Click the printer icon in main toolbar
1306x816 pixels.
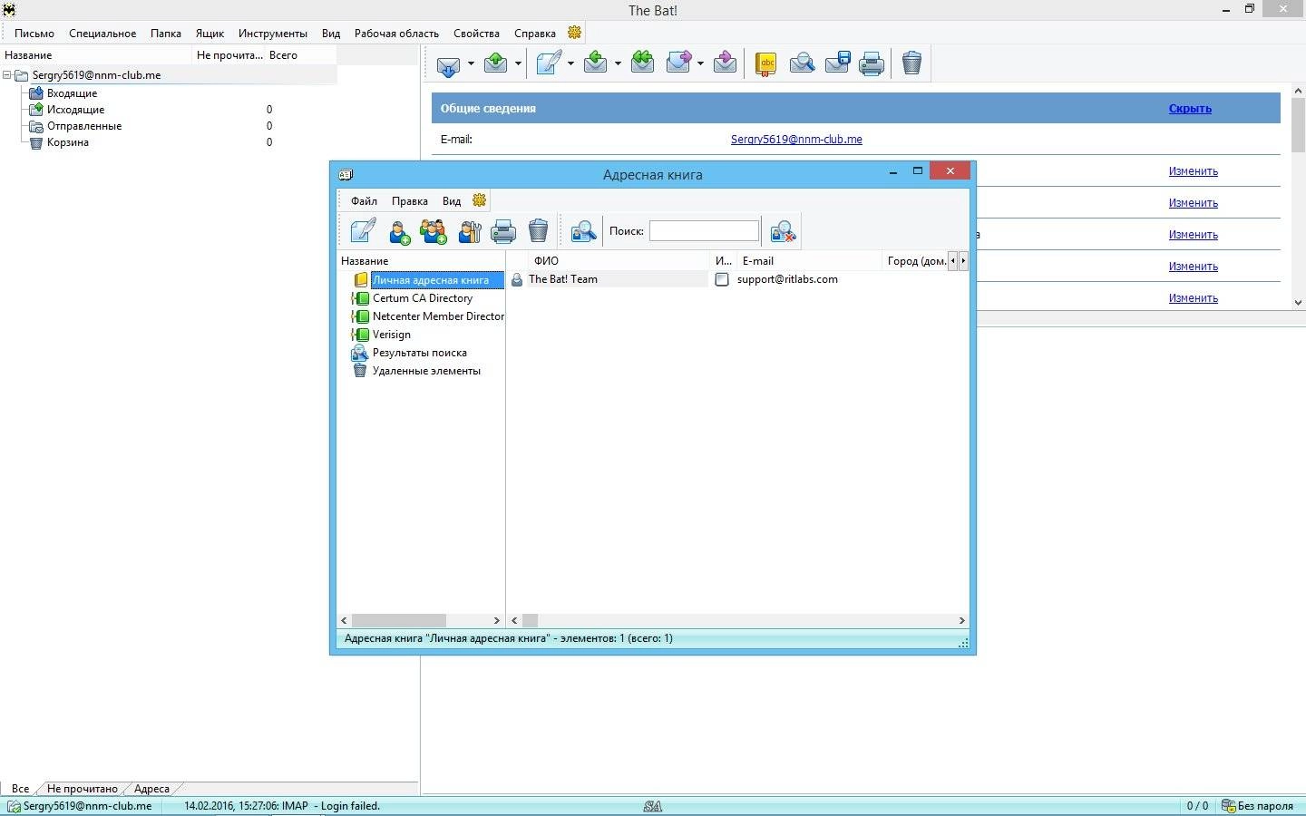tap(872, 63)
